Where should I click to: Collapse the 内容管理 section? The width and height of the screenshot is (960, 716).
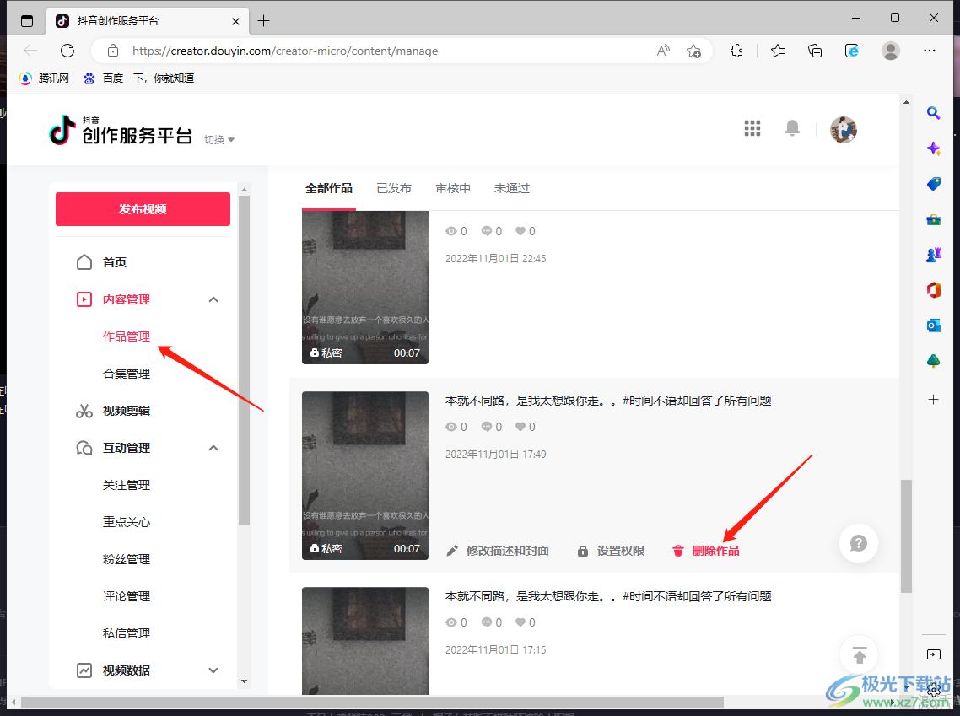(x=213, y=299)
